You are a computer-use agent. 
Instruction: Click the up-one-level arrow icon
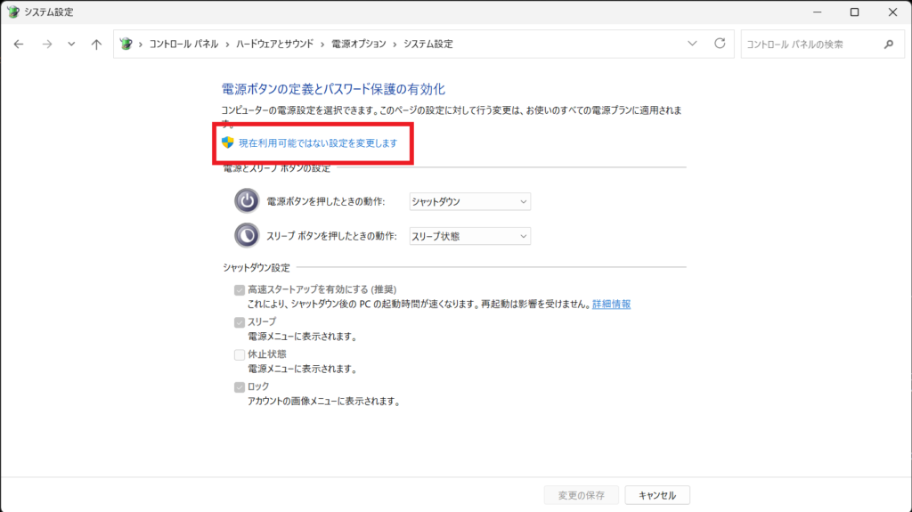(96, 45)
